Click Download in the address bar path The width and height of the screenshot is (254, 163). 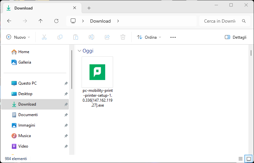100,21
